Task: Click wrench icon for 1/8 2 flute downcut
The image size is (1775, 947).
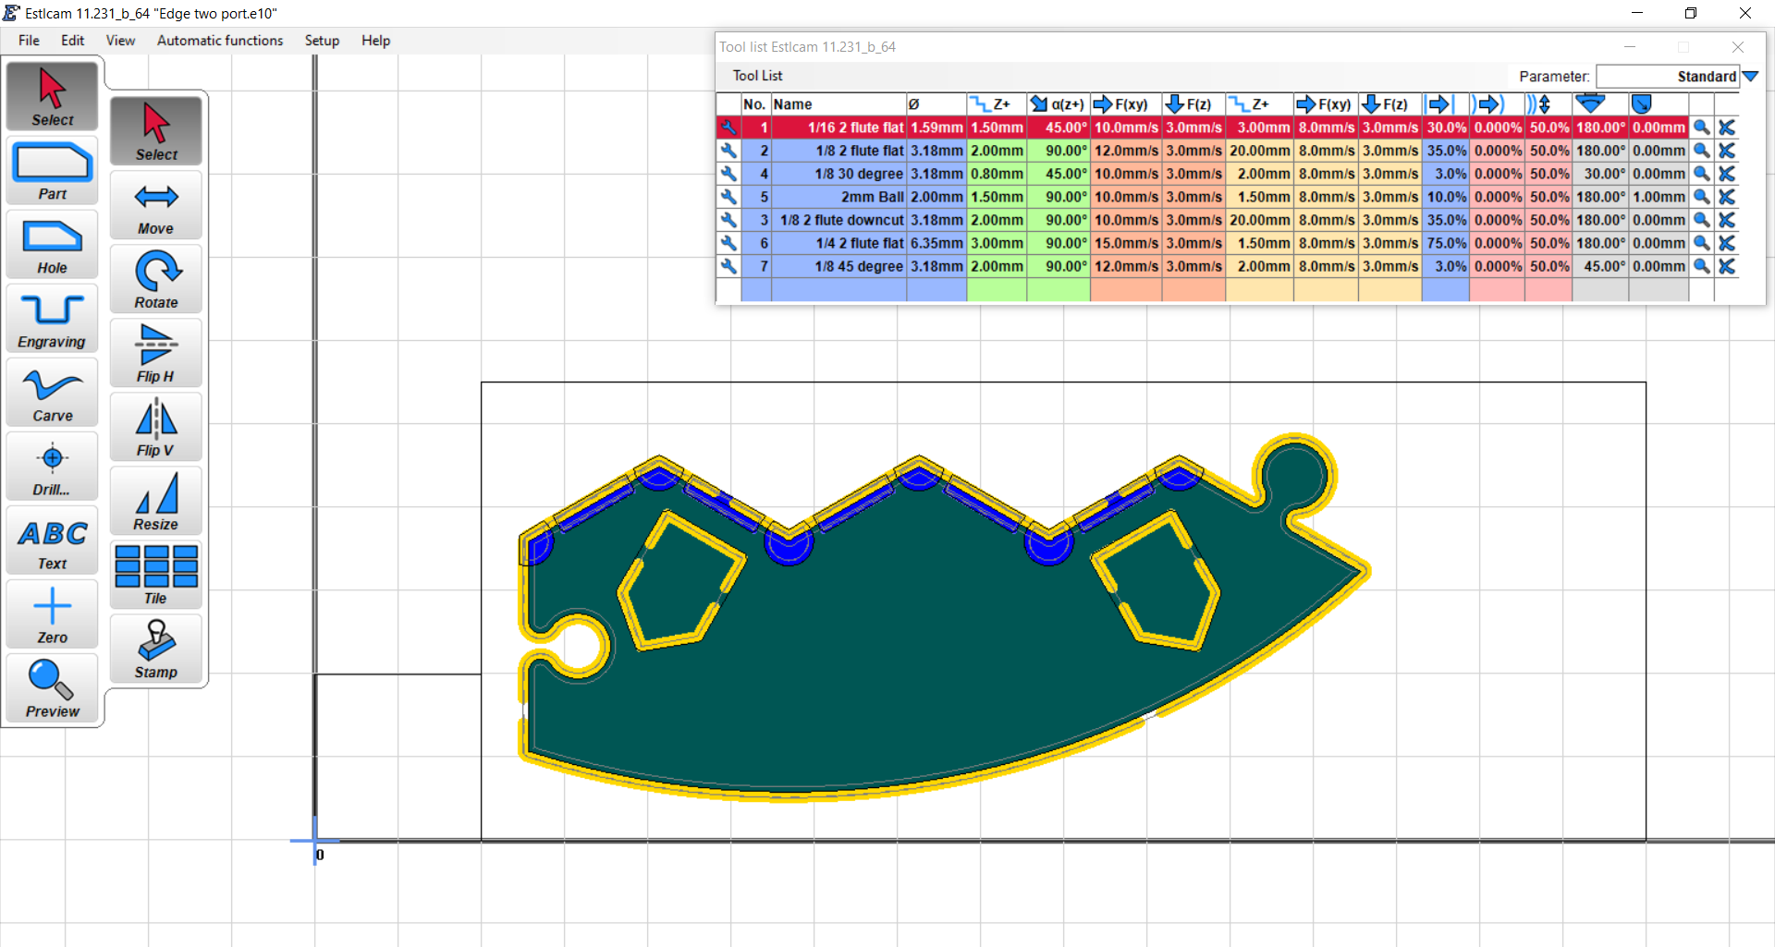Action: coord(728,220)
